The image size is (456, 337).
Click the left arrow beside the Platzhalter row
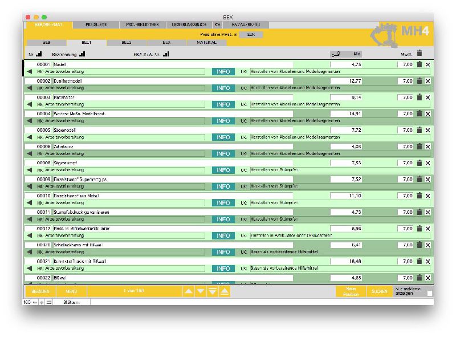pyautogui.click(x=30, y=104)
